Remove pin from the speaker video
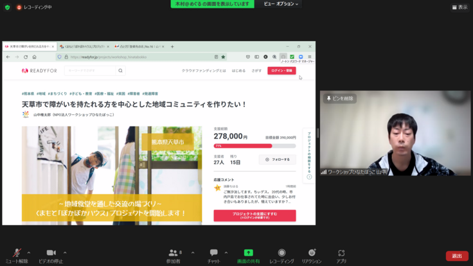 click(x=340, y=98)
